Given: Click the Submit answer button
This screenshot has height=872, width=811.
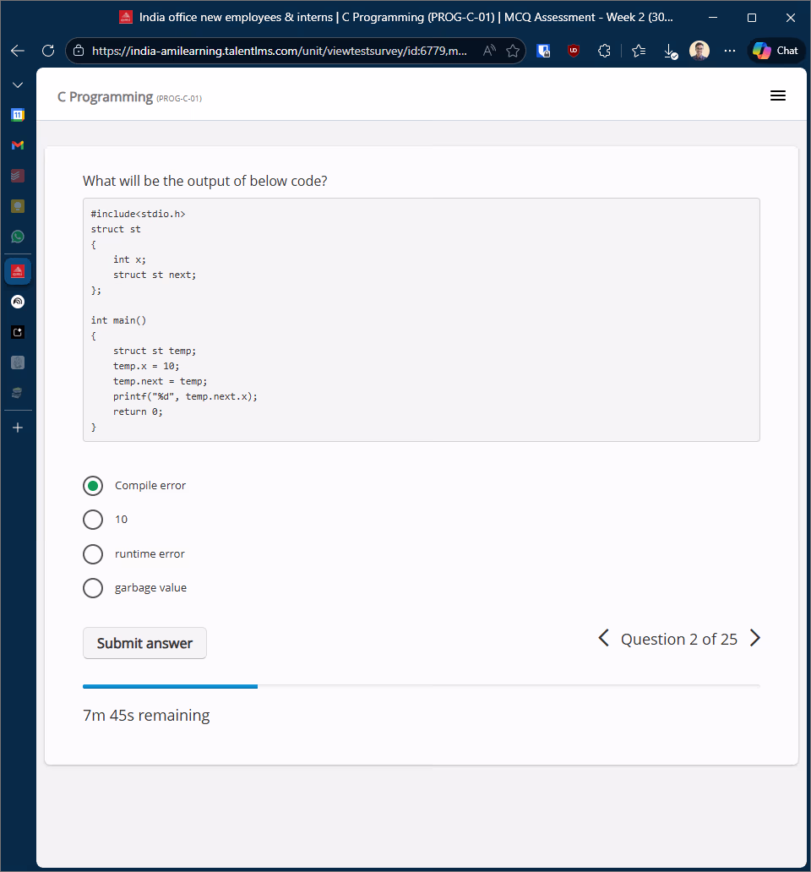Looking at the screenshot, I should click(x=144, y=643).
